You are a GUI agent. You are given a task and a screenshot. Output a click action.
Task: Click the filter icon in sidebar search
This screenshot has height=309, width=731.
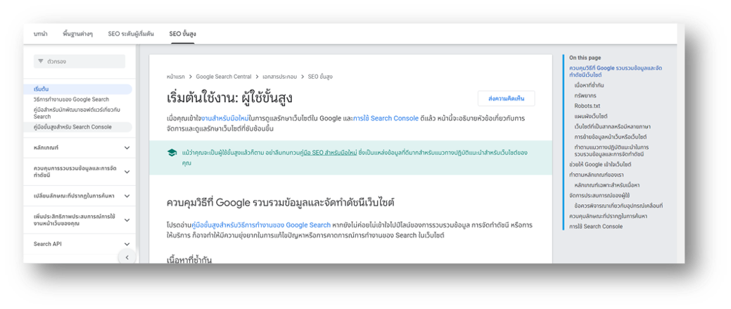(x=41, y=61)
